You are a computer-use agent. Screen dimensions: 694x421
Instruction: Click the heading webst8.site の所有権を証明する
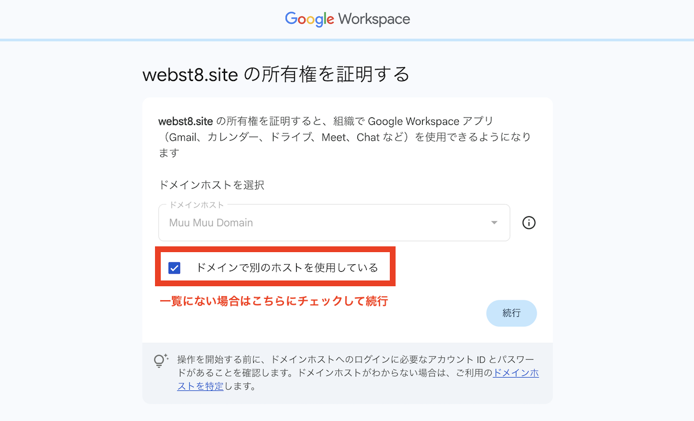[x=276, y=75]
